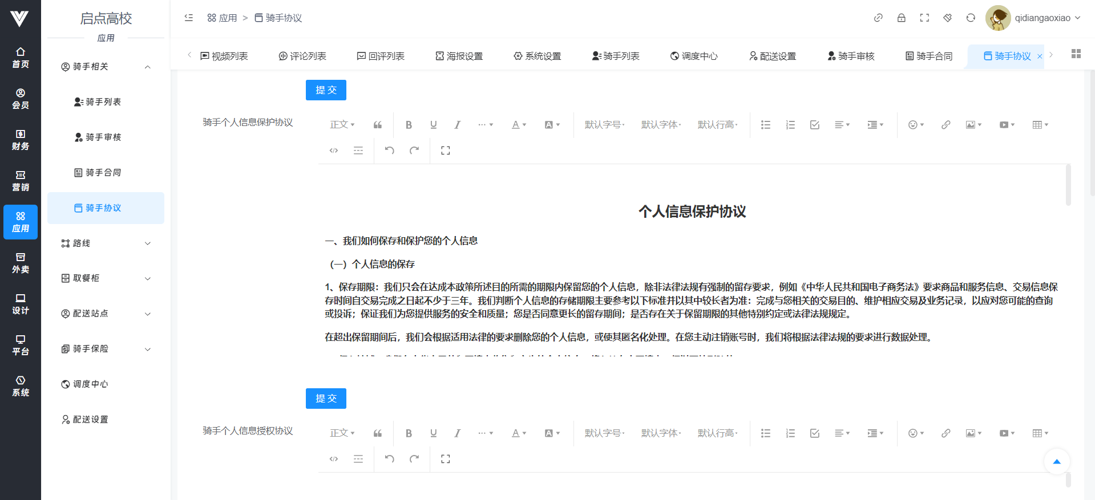Click the second 提交 button for 授权协议

(326, 399)
